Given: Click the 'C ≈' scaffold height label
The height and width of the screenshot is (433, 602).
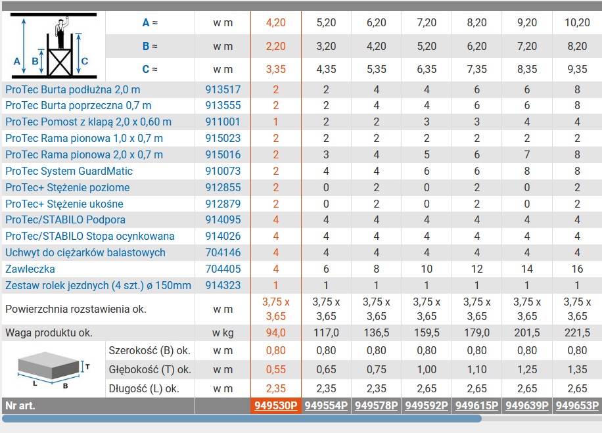Looking at the screenshot, I should tap(150, 70).
